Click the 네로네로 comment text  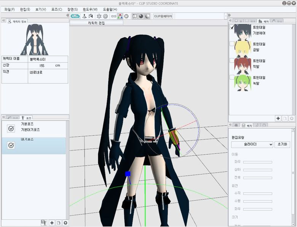[x=36, y=72]
